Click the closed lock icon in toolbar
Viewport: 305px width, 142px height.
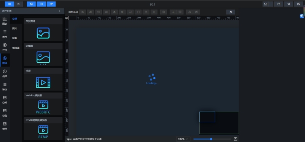tap(189, 12)
